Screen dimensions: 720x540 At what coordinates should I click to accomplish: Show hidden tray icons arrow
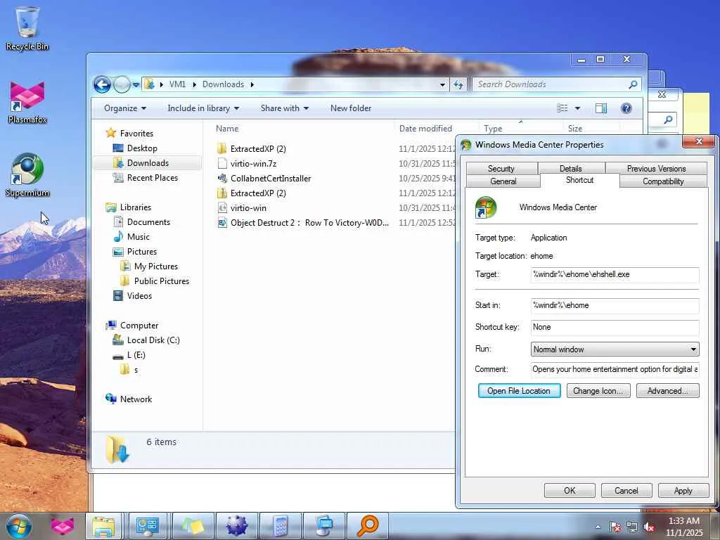pos(598,527)
